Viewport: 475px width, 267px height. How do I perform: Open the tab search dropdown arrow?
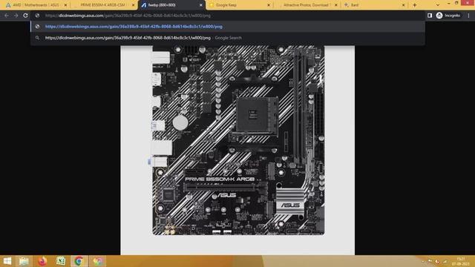438,5
